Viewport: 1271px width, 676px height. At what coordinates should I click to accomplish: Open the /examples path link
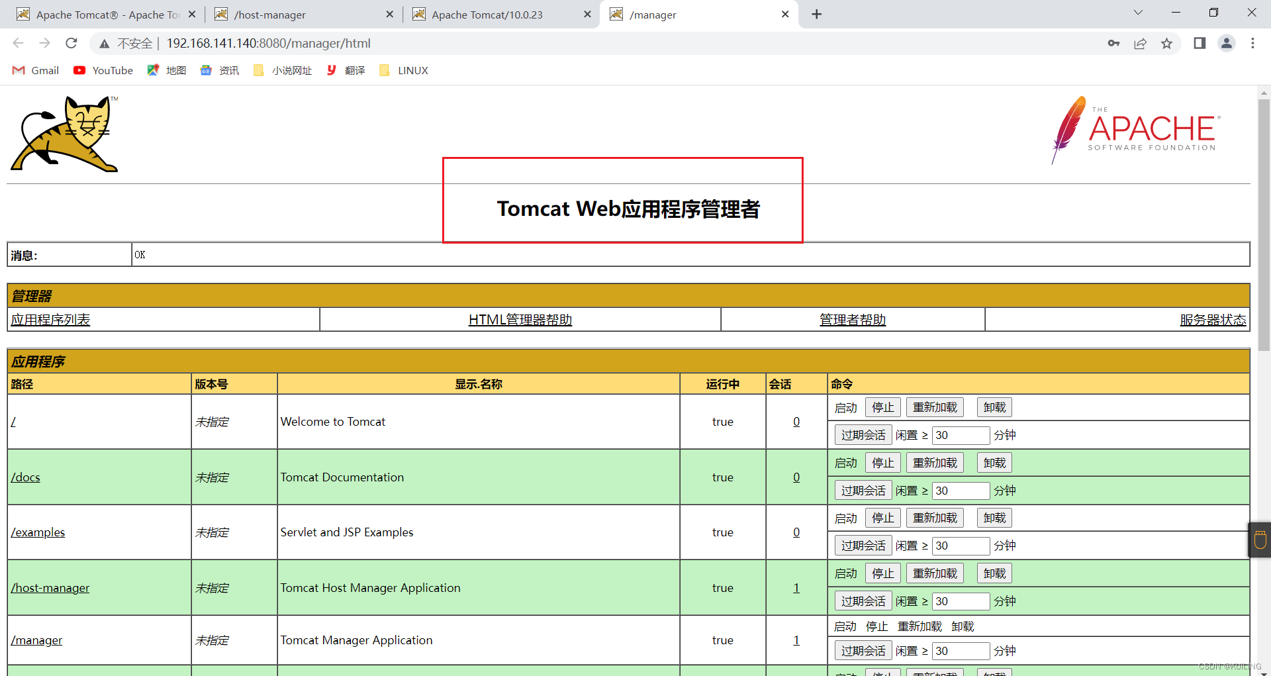click(x=38, y=532)
